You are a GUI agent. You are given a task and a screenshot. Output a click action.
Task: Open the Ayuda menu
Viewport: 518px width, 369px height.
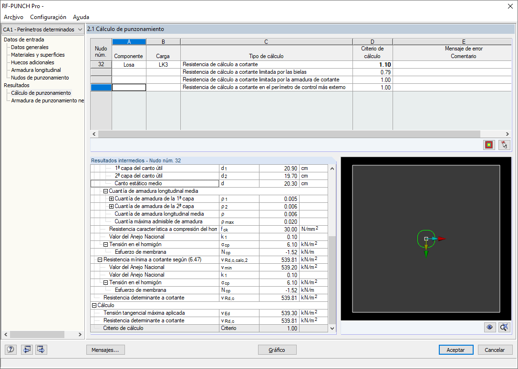point(81,17)
